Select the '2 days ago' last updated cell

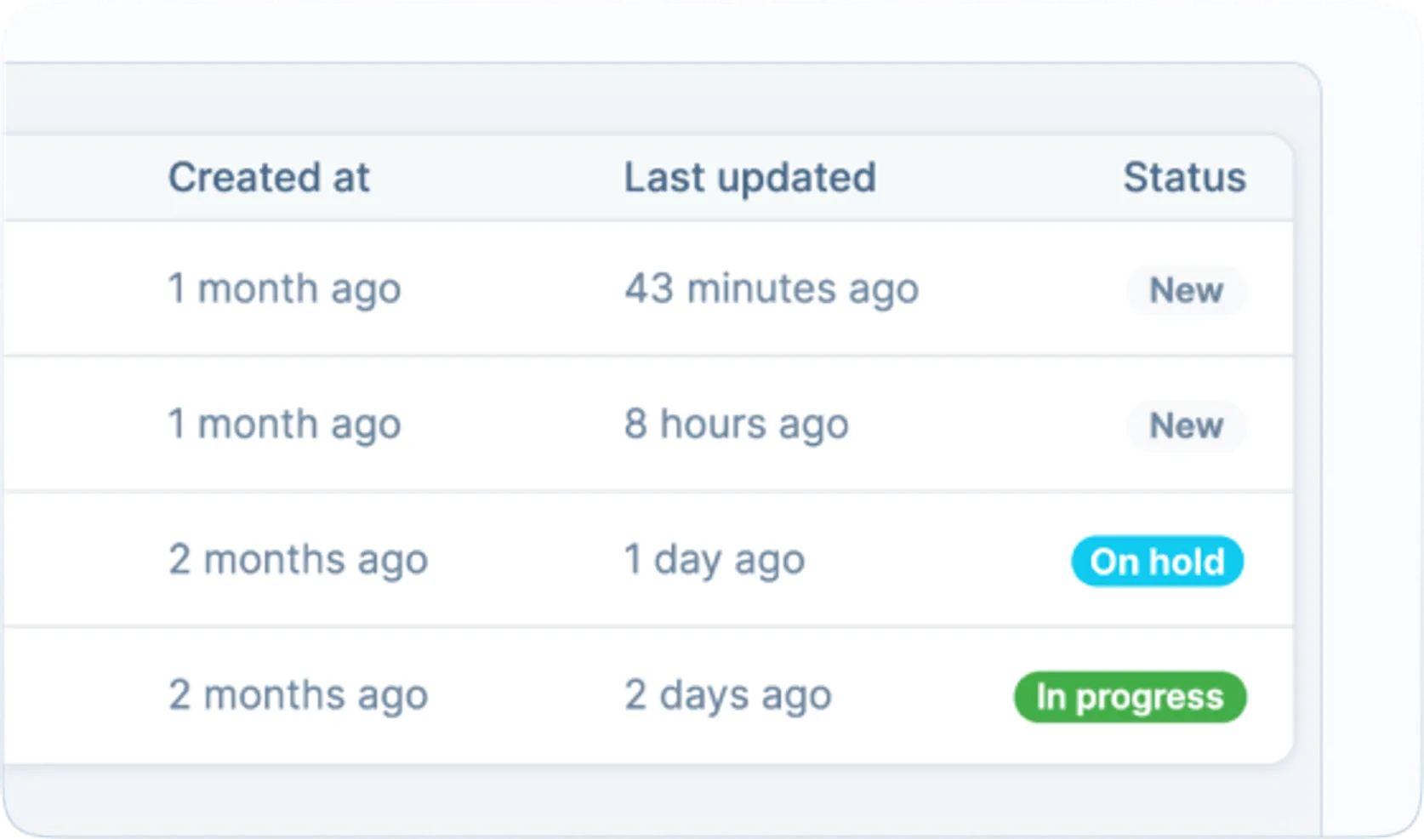tap(727, 695)
